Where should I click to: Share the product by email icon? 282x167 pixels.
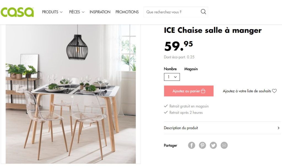(x=224, y=145)
